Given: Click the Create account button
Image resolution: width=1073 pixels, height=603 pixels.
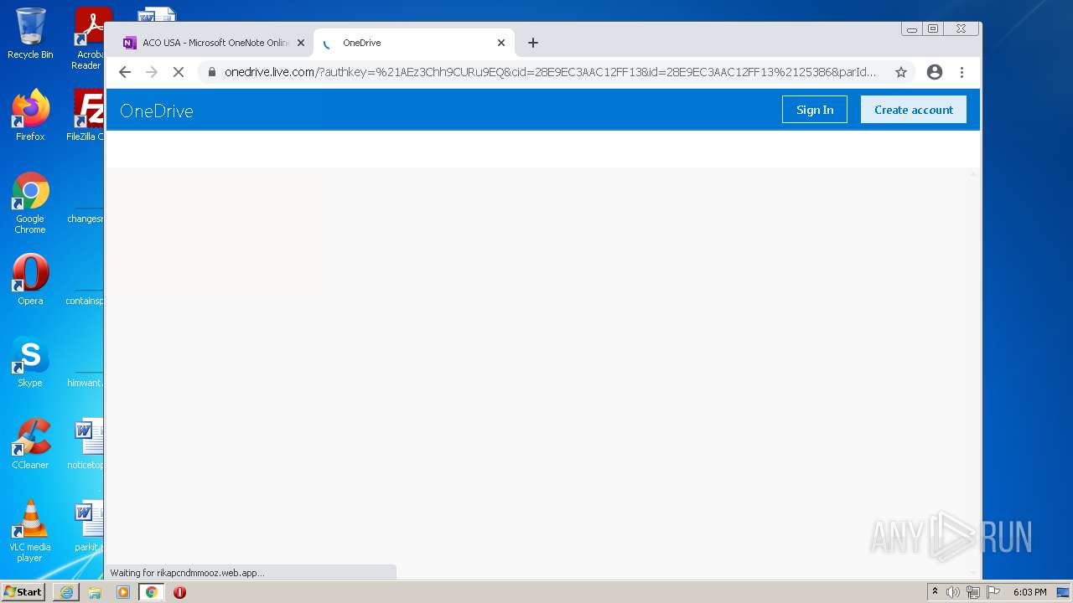Looking at the screenshot, I should 914,110.
